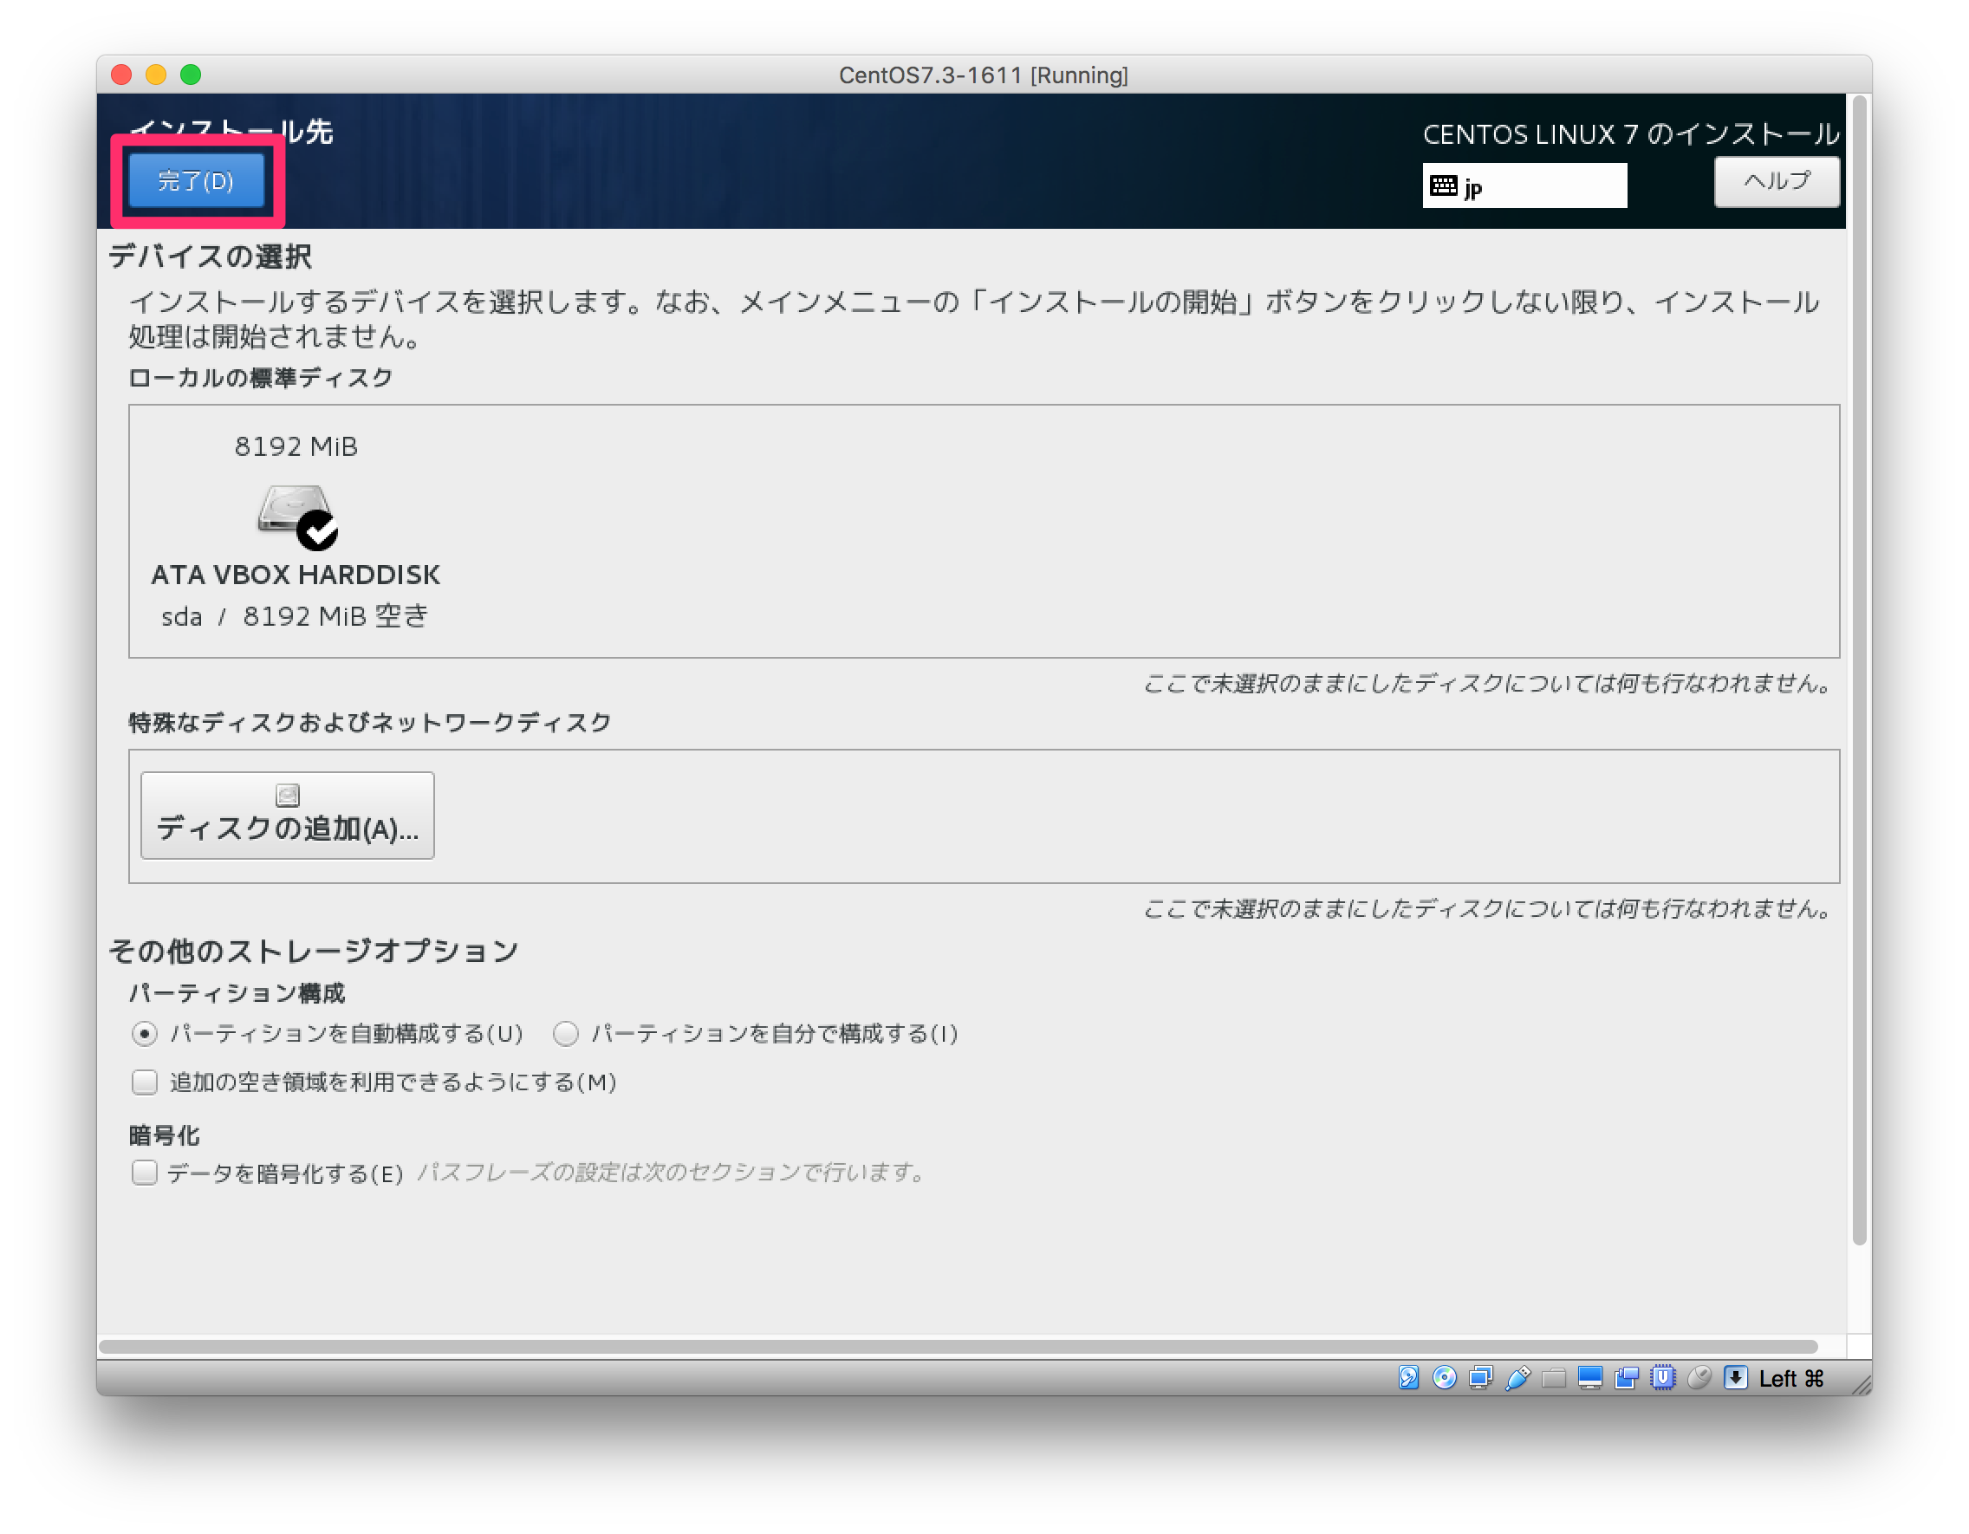Click the USB devices icon in status bar
Screen dimensions: 1969x1534
[x=1517, y=1377]
